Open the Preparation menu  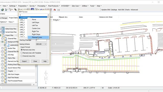click(x=23, y=6)
